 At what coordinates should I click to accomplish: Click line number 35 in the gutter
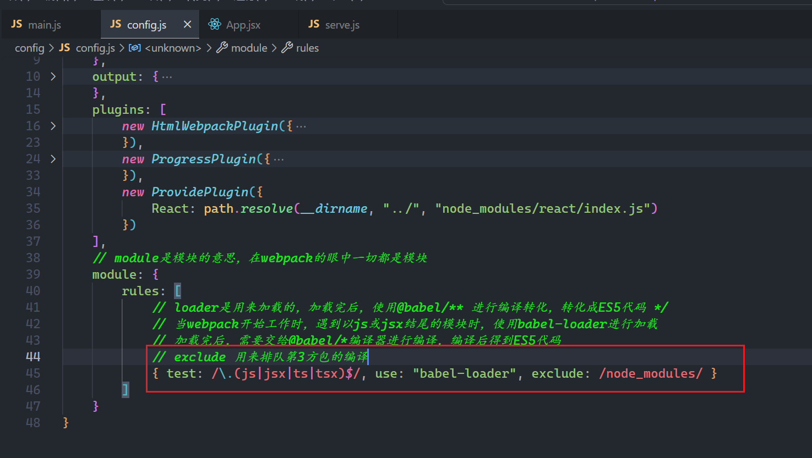click(x=33, y=208)
